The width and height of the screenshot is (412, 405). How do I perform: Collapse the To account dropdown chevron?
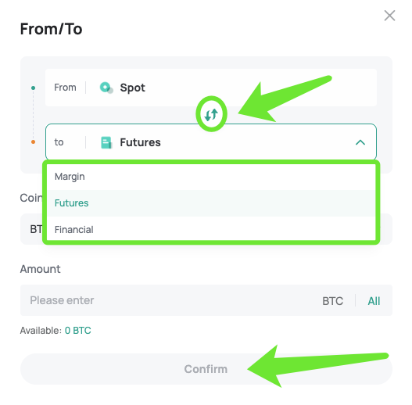click(360, 142)
